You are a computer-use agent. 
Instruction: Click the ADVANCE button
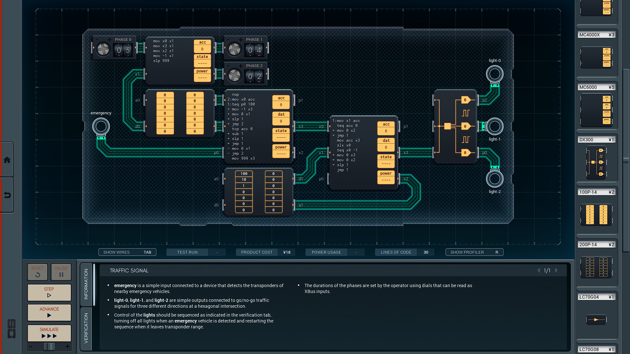[49, 312]
